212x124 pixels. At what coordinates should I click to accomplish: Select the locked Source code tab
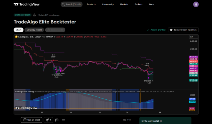[55, 30]
